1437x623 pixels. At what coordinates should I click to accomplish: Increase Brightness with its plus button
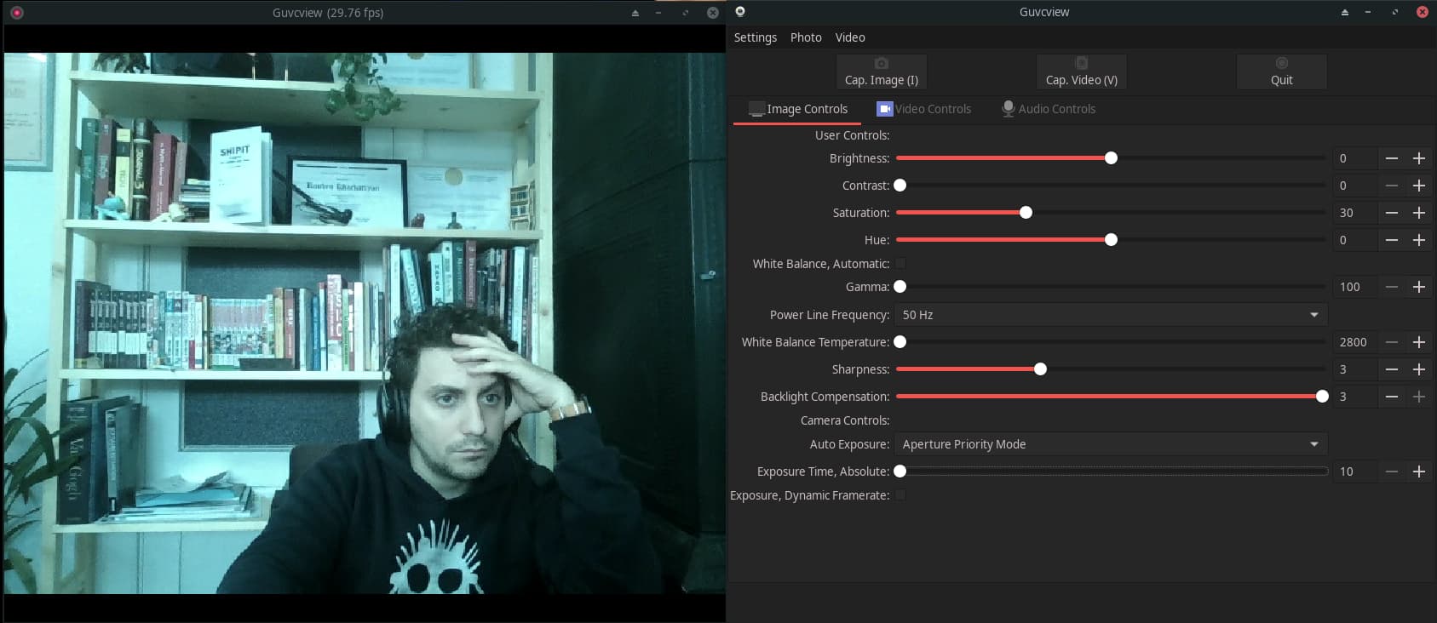pyautogui.click(x=1419, y=158)
